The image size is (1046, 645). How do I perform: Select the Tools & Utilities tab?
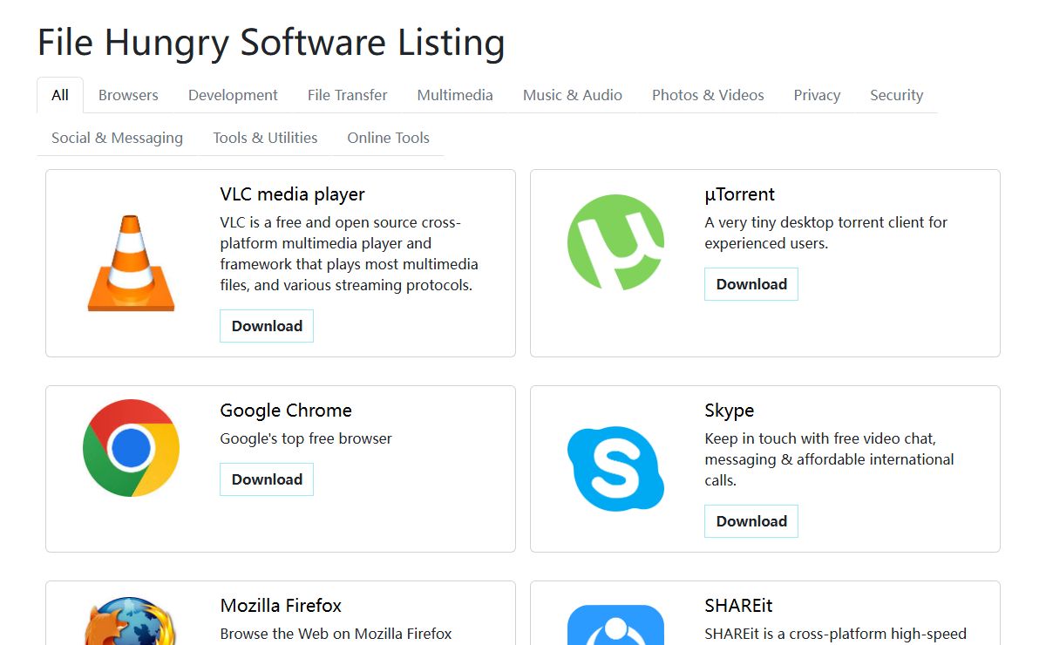pos(265,138)
